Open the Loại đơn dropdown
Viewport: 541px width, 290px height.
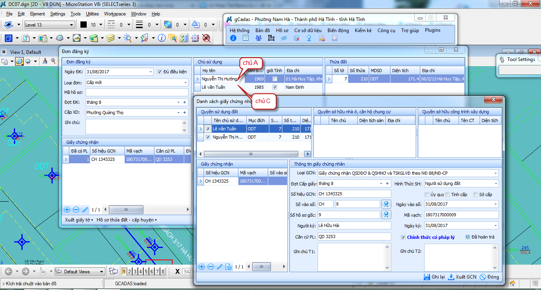click(186, 82)
